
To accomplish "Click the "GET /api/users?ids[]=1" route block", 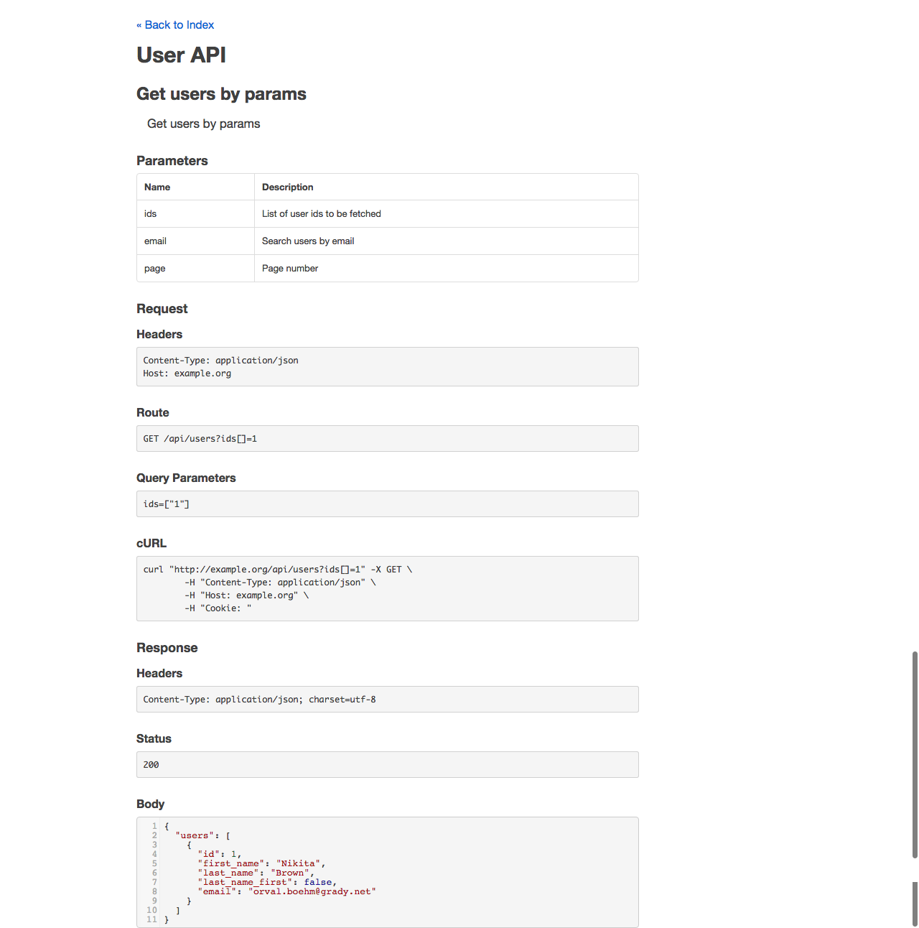I will pyautogui.click(x=388, y=439).
